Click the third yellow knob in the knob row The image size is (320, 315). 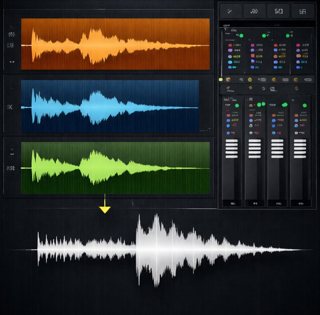274,79
